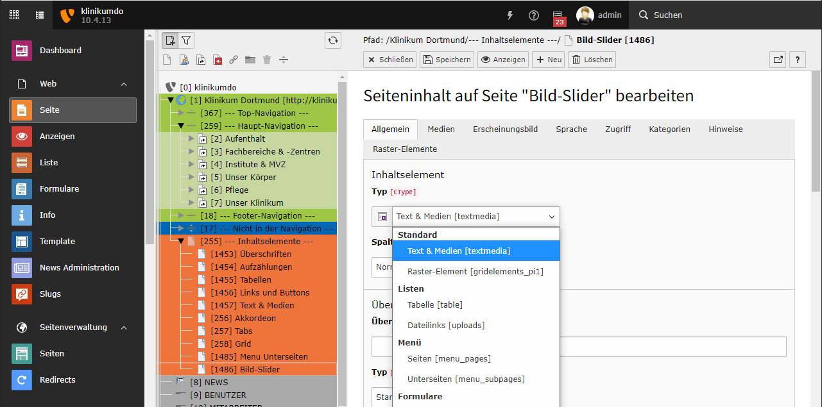The height and width of the screenshot is (407, 822).
Task: Select the Überschriften page in tree
Action: 251,254
